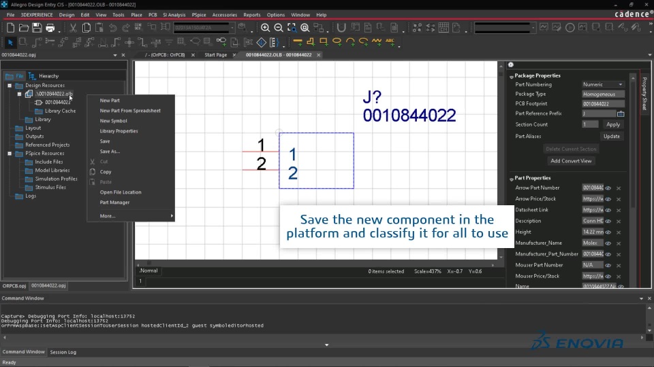Click the Property Sheet vertical tab

click(x=645, y=93)
